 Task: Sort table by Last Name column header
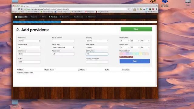82,70
